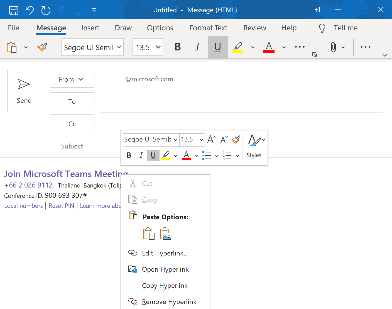This screenshot has width=392, height=309.
Task: Select Edit Hyperlink from context menu
Action: coord(165,253)
